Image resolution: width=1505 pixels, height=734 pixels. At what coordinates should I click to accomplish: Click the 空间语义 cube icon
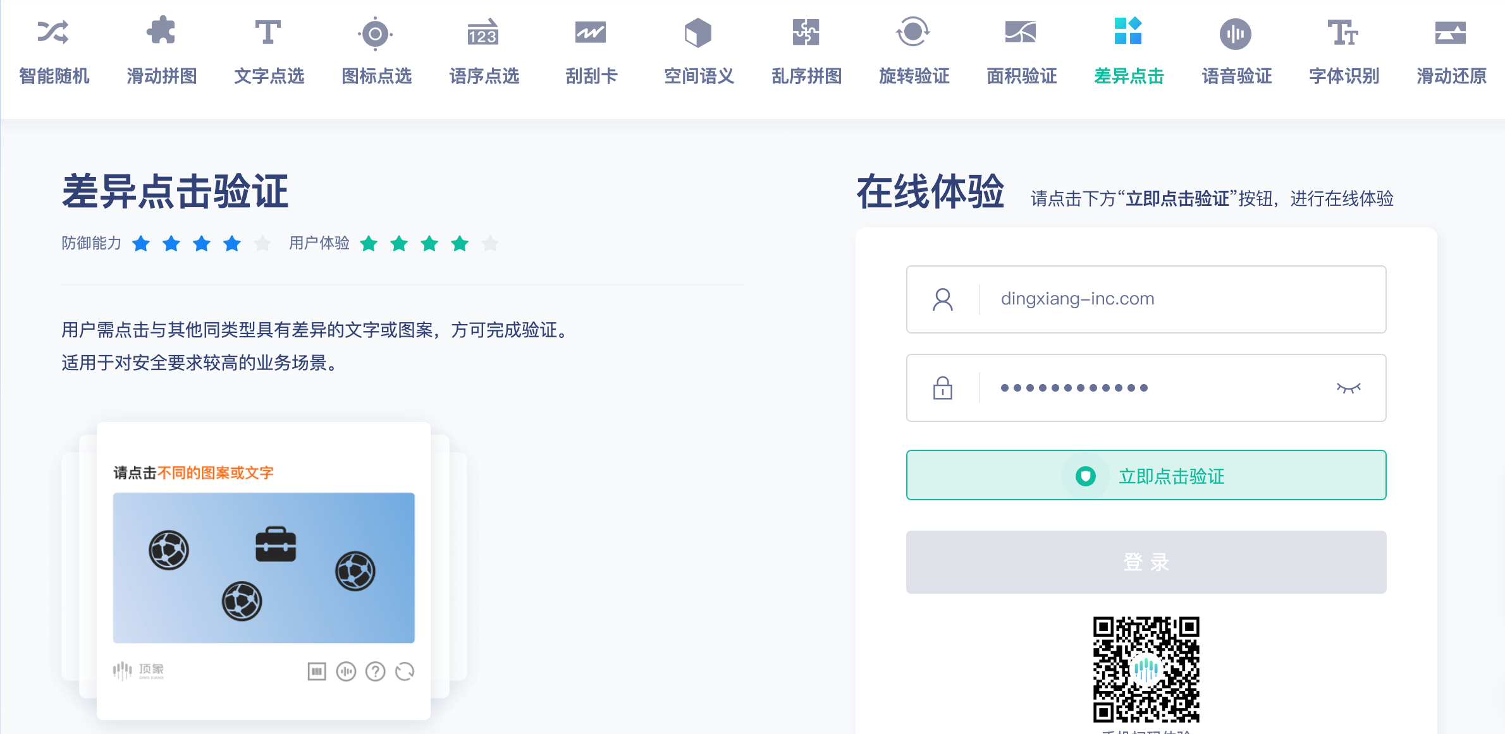point(698,32)
